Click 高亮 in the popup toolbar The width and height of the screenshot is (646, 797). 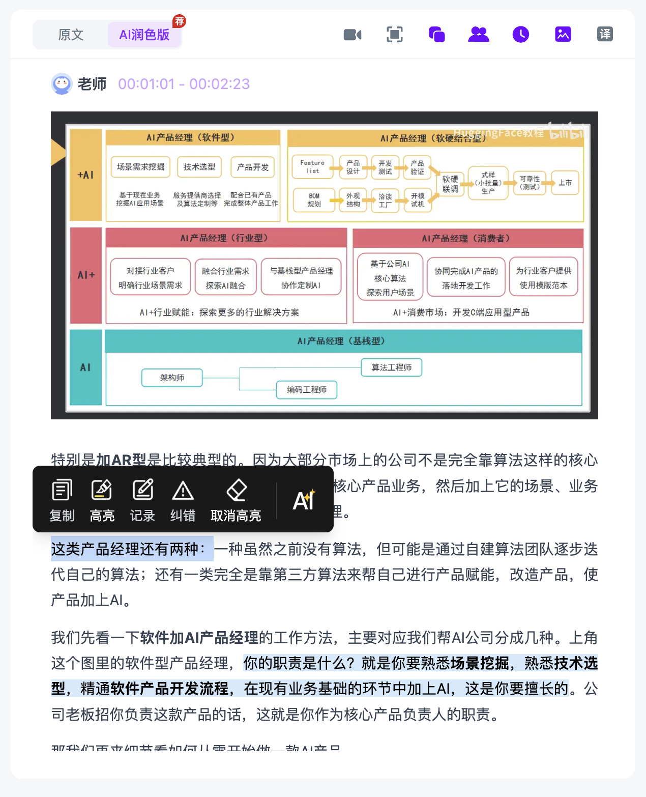(x=102, y=501)
